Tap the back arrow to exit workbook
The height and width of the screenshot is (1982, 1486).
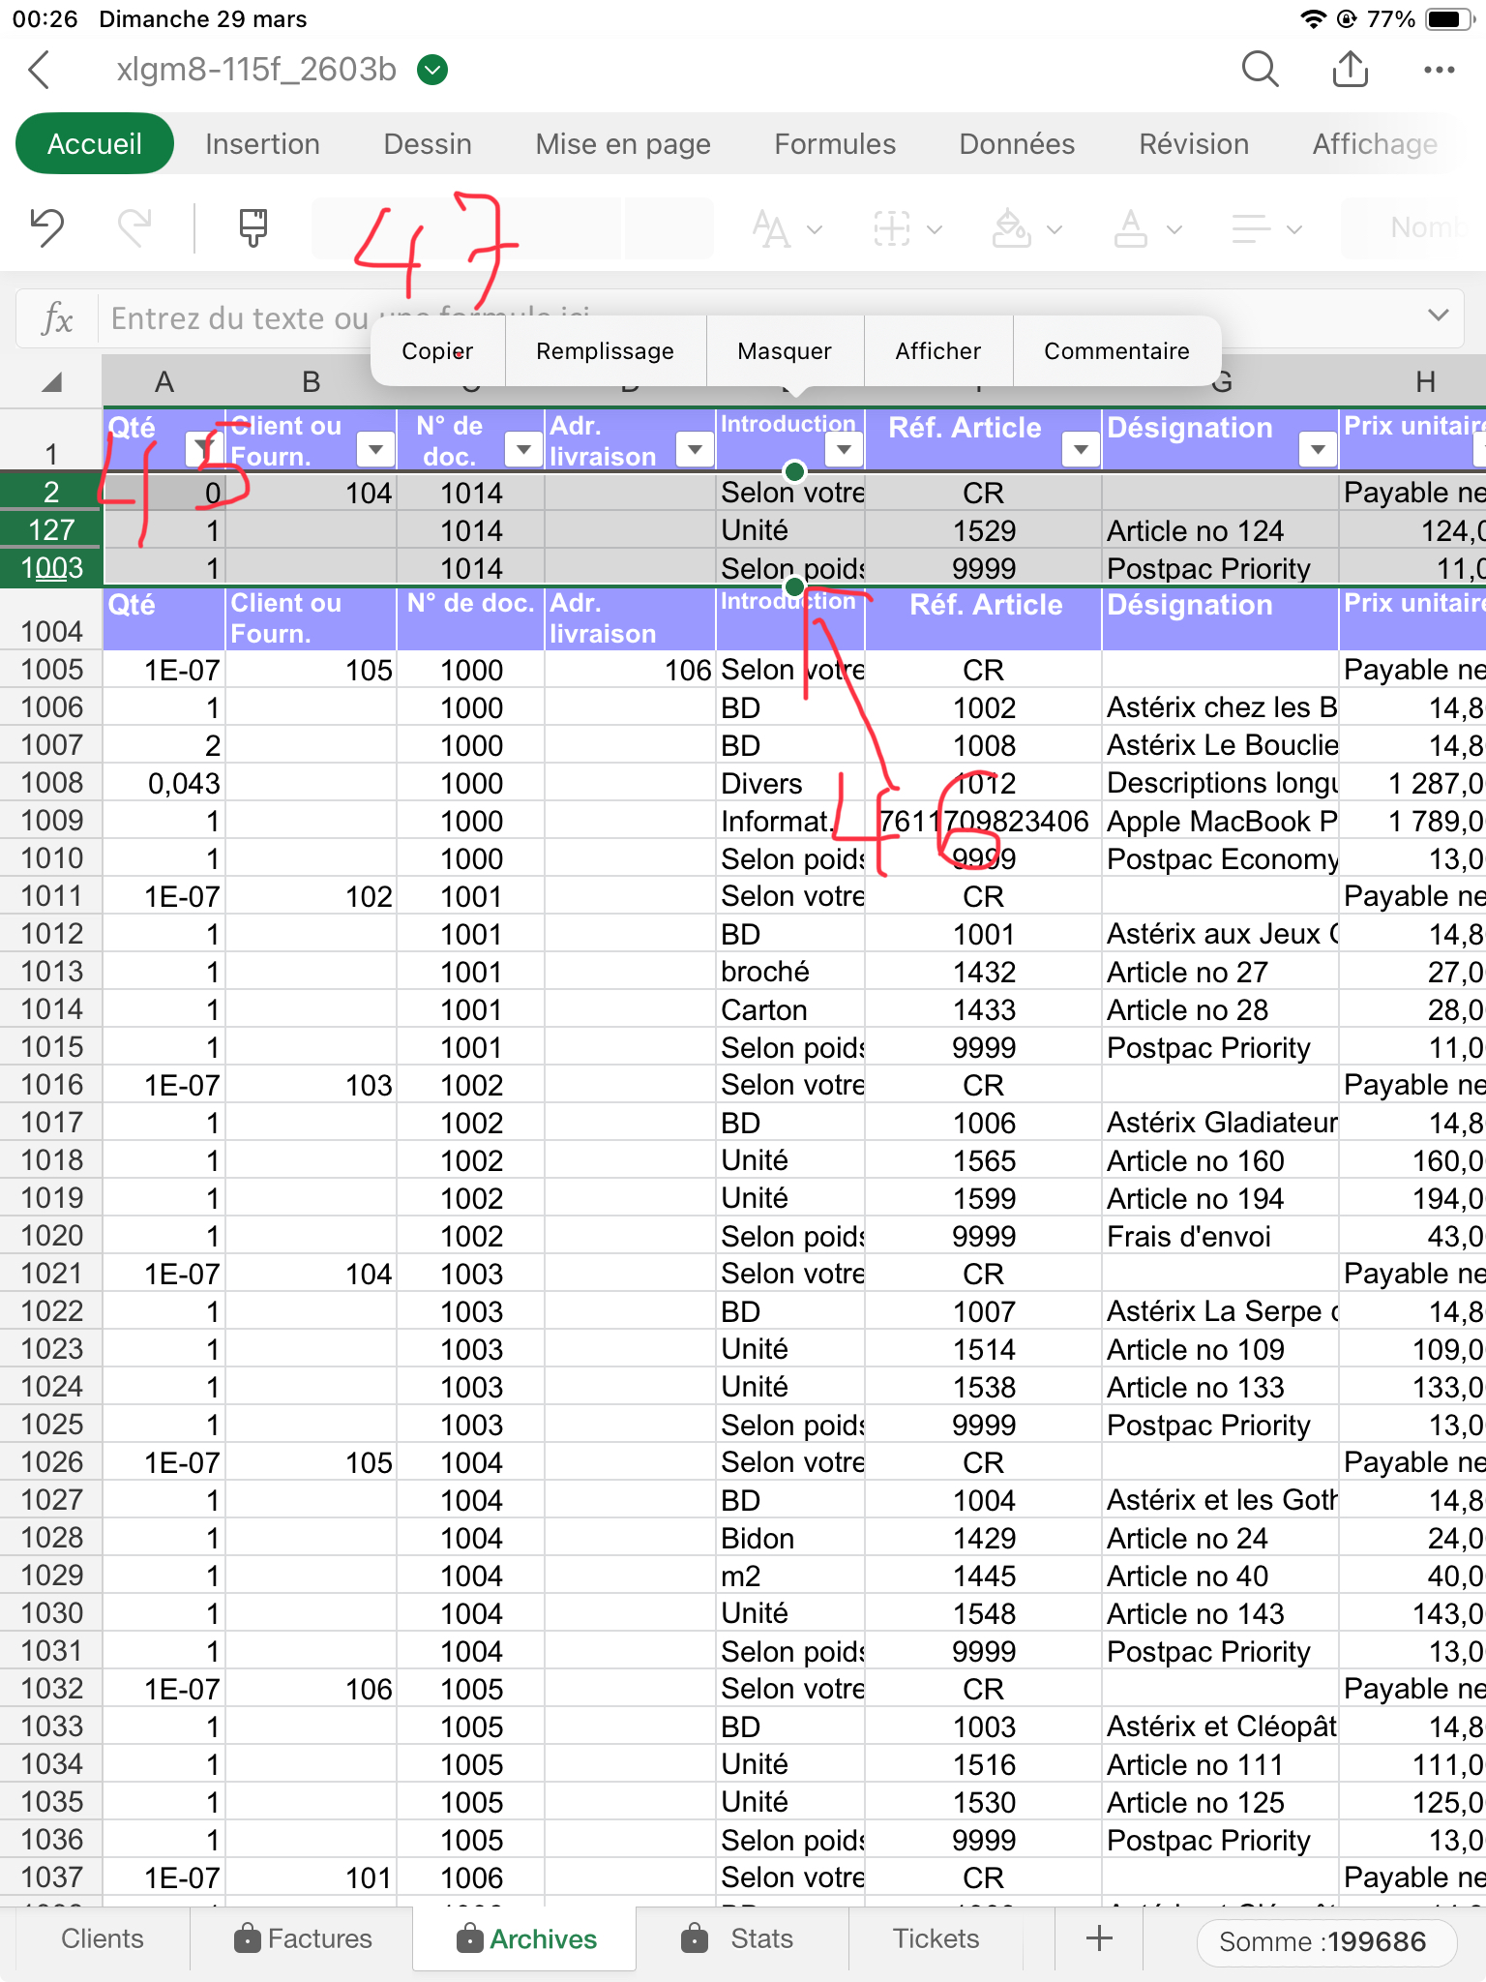(x=41, y=70)
